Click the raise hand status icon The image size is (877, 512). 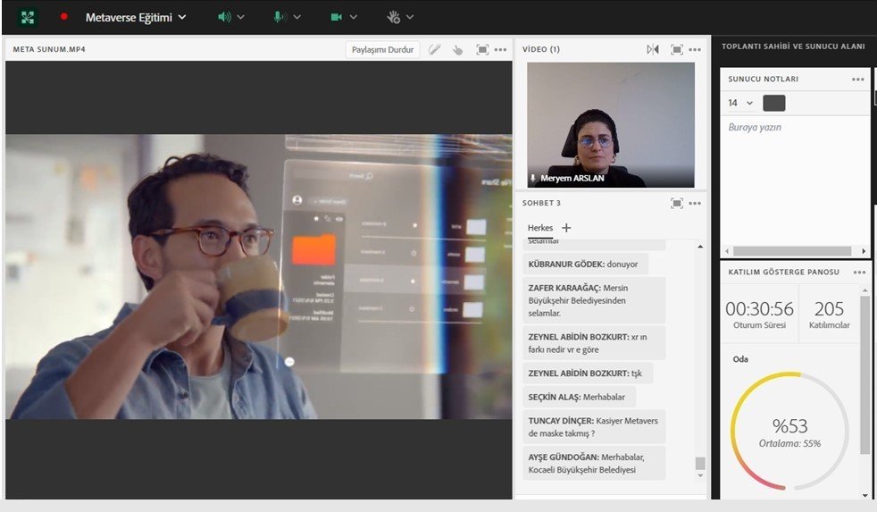(x=393, y=17)
